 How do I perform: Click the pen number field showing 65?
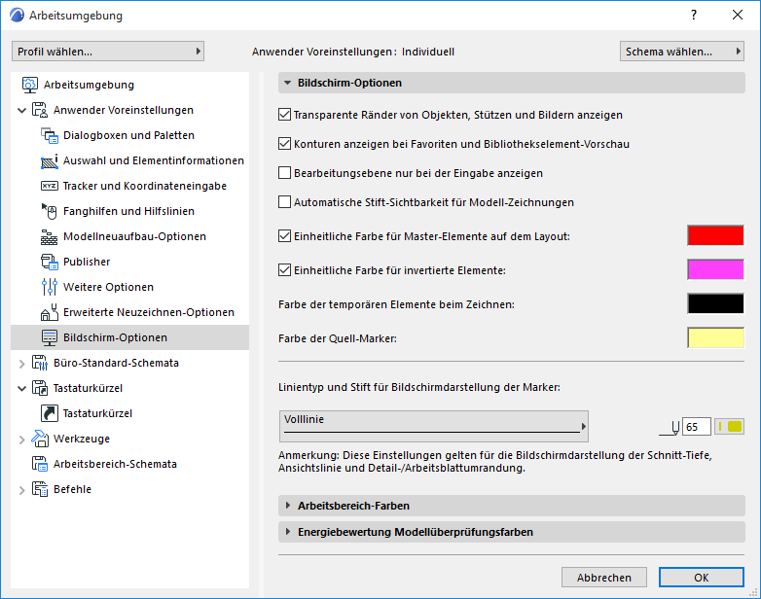click(x=697, y=427)
